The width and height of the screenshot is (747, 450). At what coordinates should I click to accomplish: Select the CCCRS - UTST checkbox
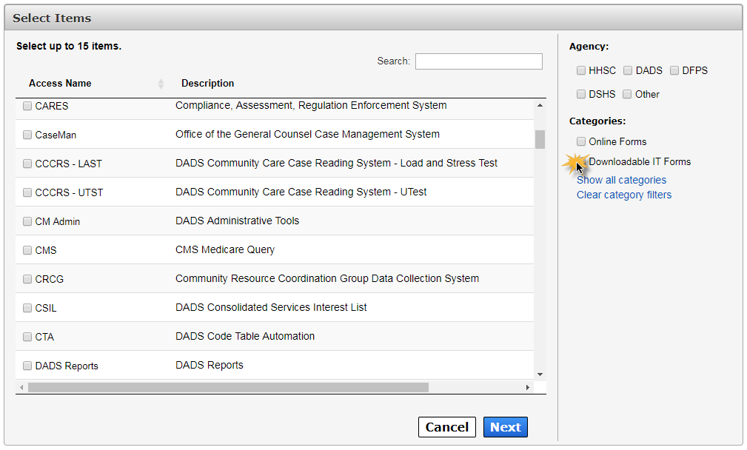(x=27, y=192)
